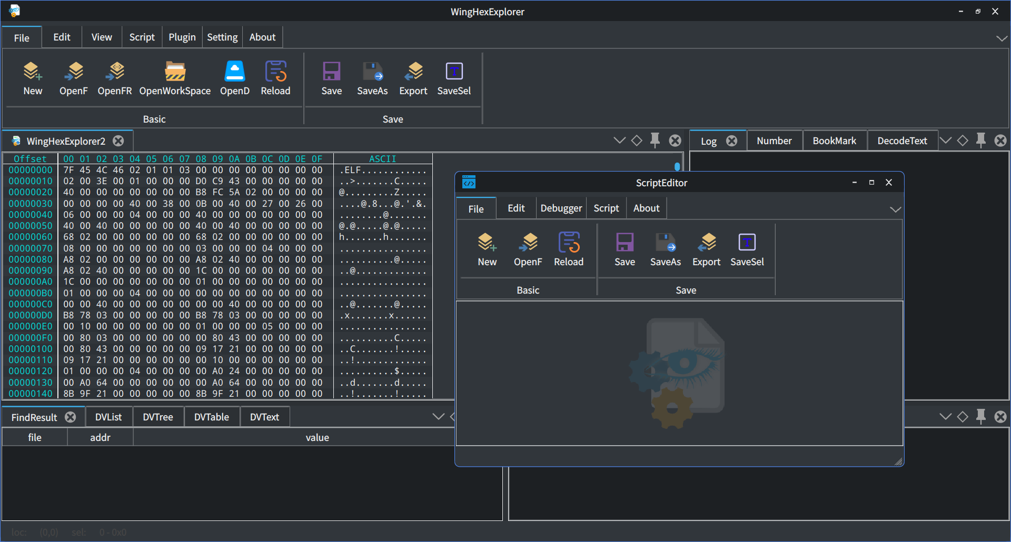
Task: Click the ScriptEditor resize grip corner
Action: coord(898,461)
